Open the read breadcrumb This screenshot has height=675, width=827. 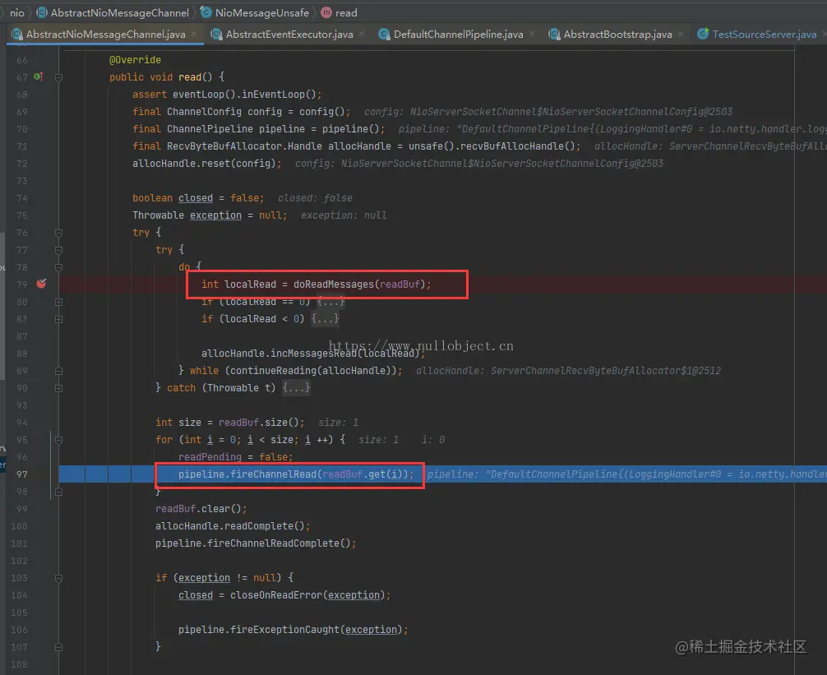[346, 12]
